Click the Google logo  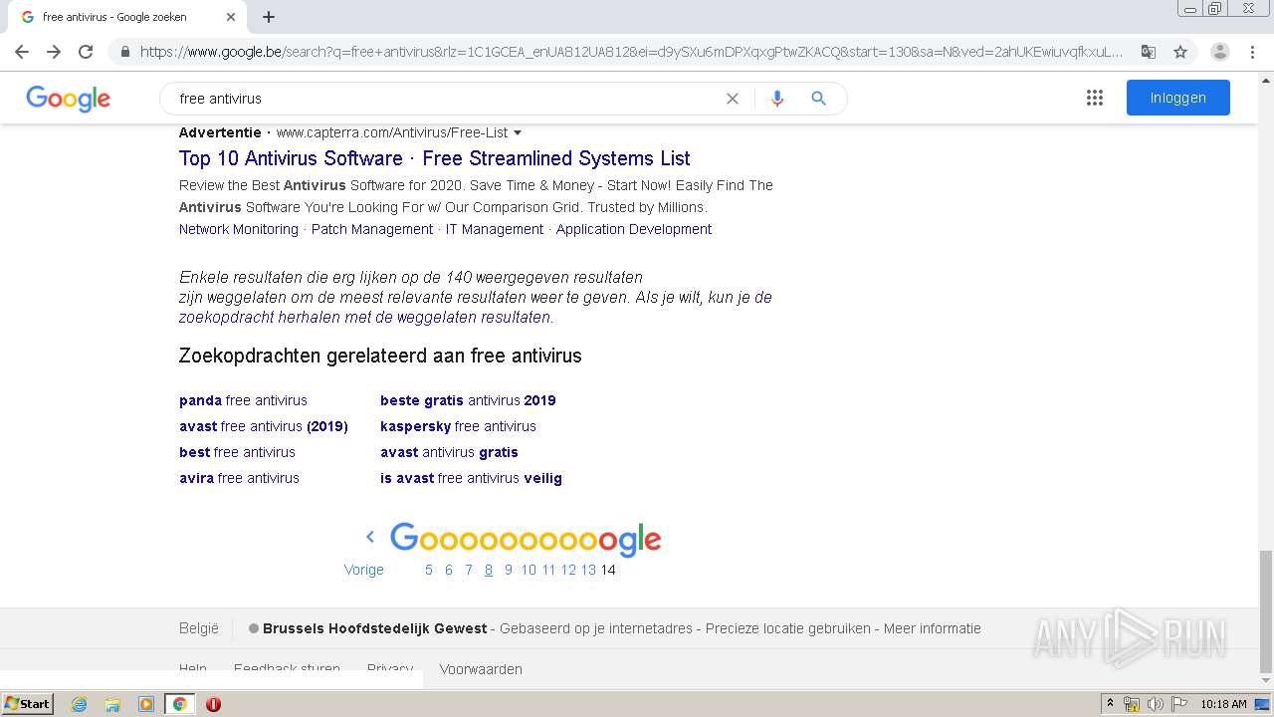click(68, 99)
